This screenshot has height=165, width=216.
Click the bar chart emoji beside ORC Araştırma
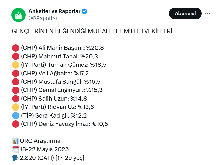click(16, 141)
